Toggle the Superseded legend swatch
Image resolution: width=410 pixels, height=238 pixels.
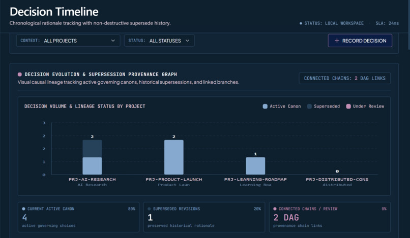click(x=309, y=106)
